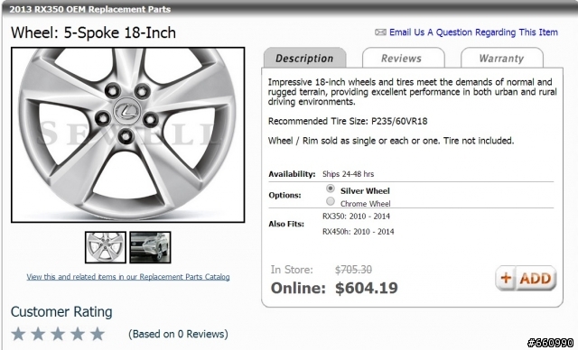Open Email Us A Question link

473,32
